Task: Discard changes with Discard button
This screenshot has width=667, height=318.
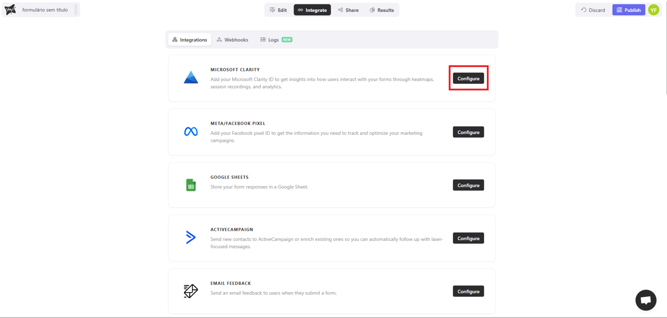Action: click(x=593, y=10)
